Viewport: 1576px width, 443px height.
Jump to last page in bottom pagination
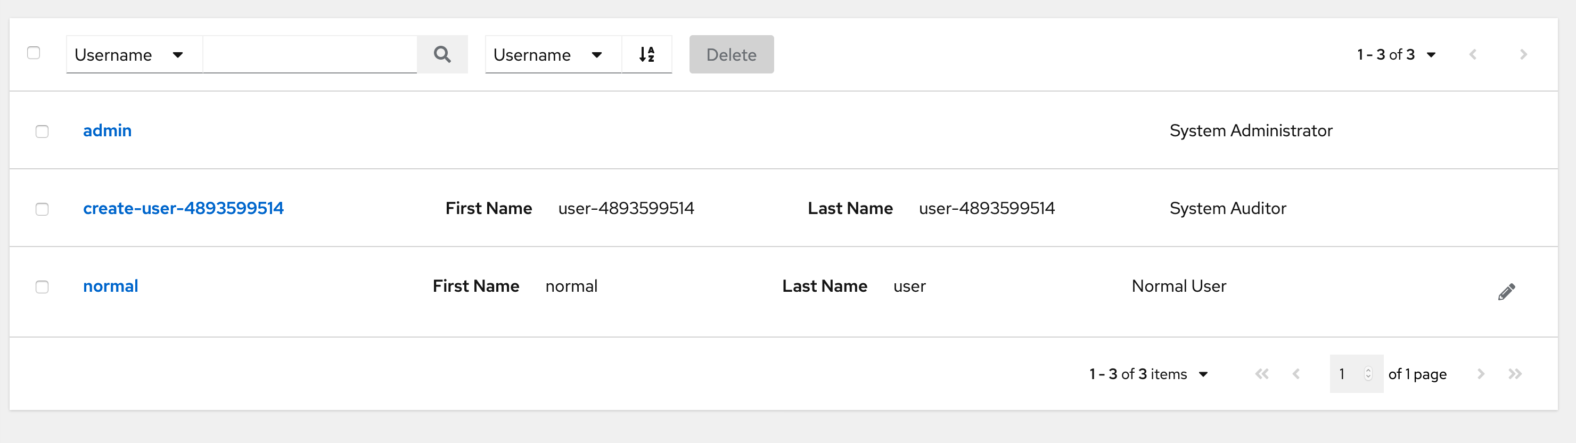point(1515,374)
